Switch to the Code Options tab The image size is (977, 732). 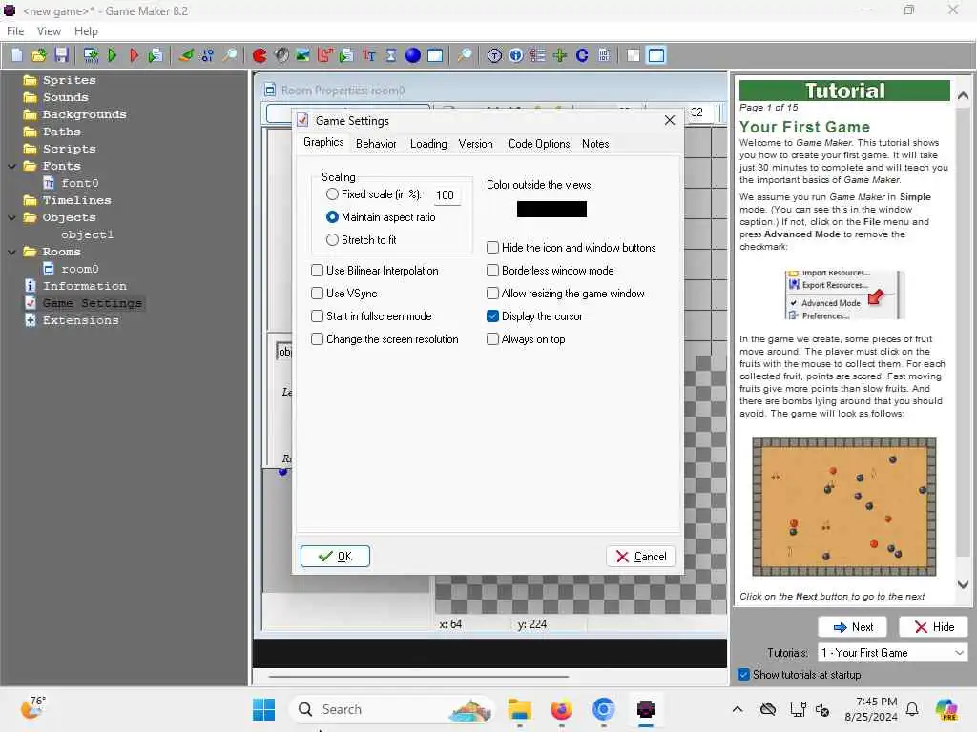pos(539,144)
